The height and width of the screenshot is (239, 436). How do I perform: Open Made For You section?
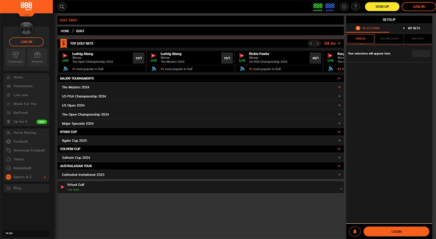coord(26,104)
